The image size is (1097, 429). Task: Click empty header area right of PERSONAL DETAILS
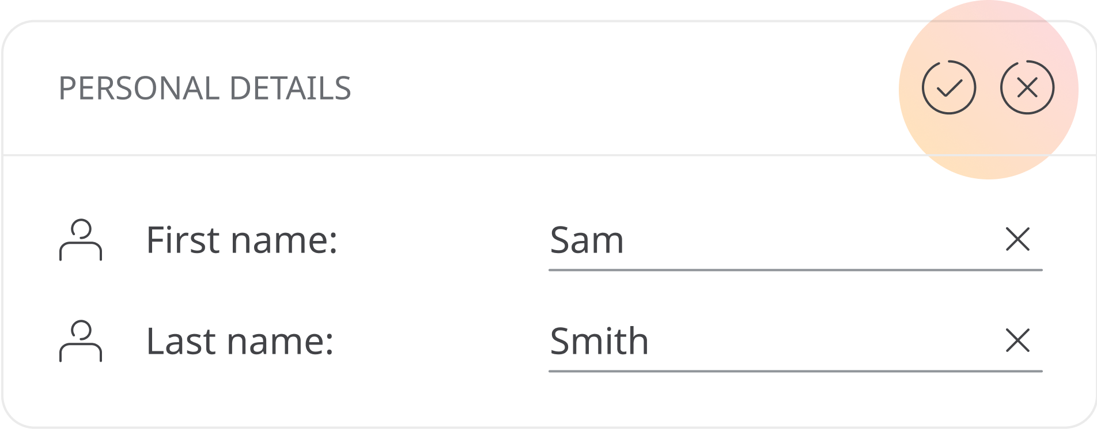(622, 89)
